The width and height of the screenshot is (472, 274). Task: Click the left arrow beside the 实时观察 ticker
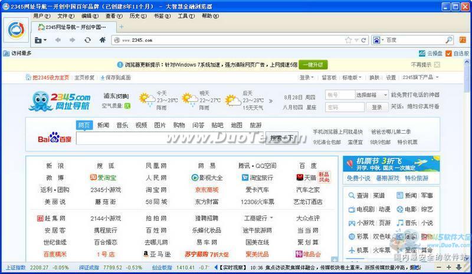point(216,267)
